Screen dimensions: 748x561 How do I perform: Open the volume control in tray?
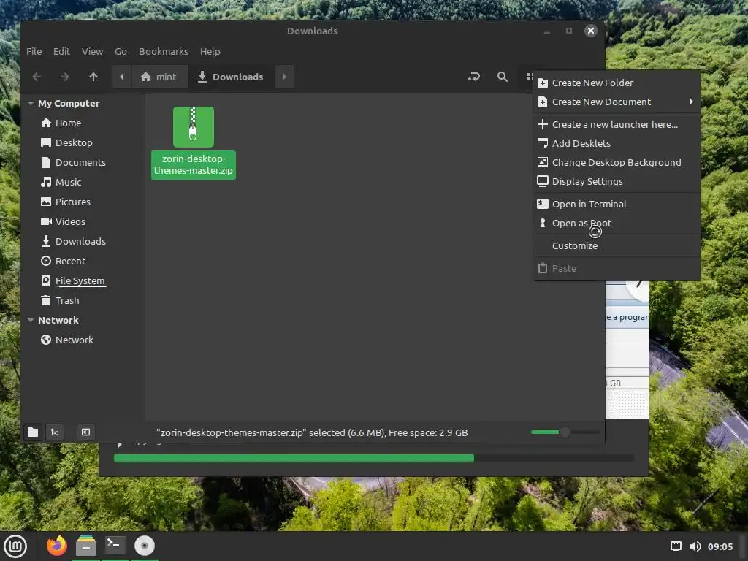695,546
